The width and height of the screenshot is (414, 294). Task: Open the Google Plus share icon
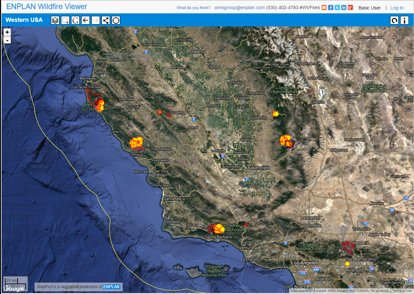[x=350, y=8]
